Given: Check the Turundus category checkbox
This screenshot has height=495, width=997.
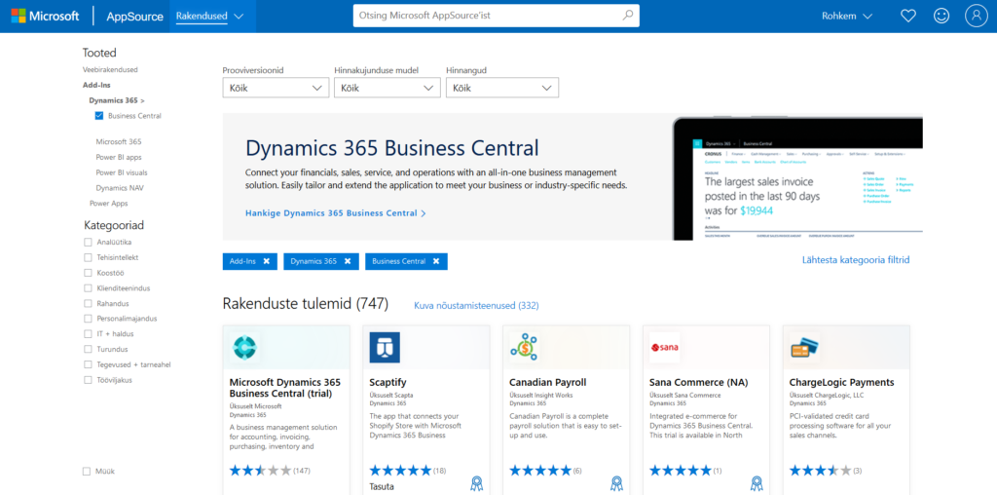Looking at the screenshot, I should (x=88, y=349).
